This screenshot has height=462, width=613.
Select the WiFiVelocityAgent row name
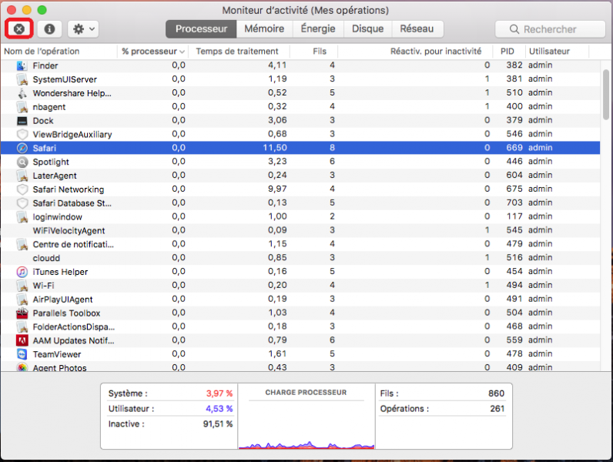[69, 230]
